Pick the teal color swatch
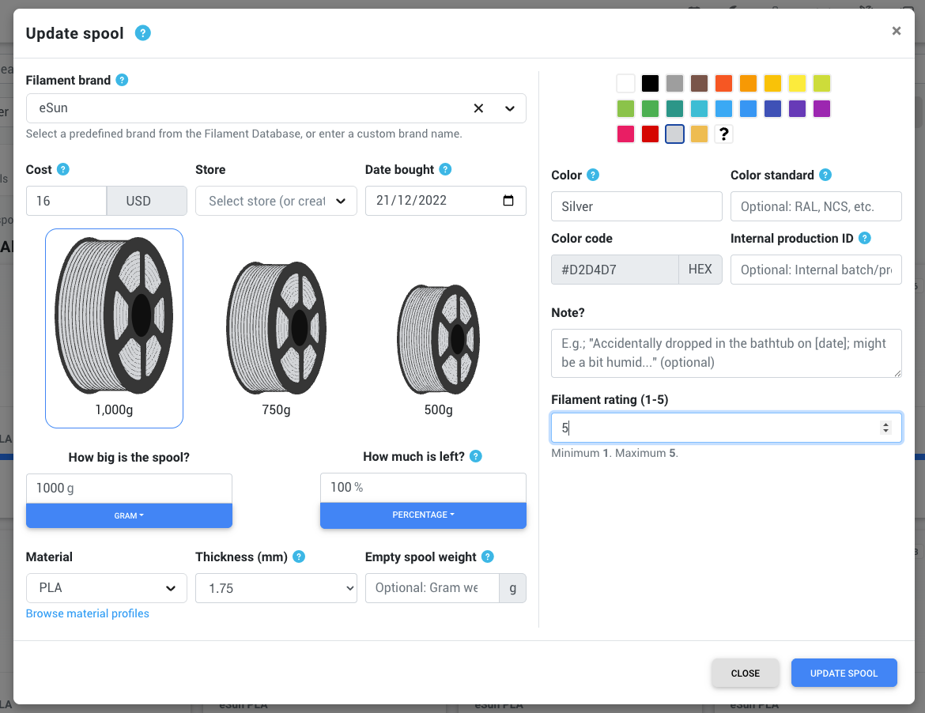Image resolution: width=925 pixels, height=713 pixels. click(x=675, y=108)
